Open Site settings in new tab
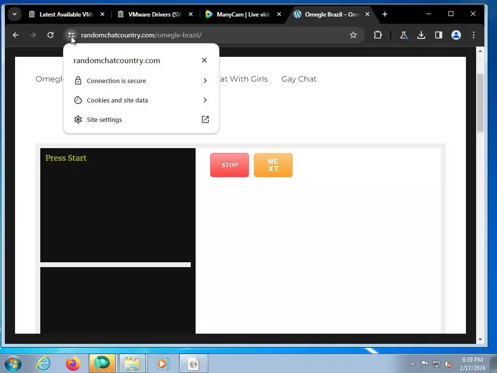 tap(141, 119)
